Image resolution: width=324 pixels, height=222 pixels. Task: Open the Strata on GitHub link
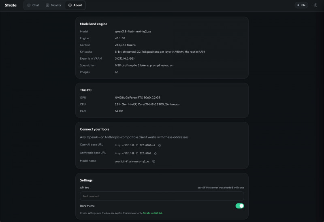(153, 213)
